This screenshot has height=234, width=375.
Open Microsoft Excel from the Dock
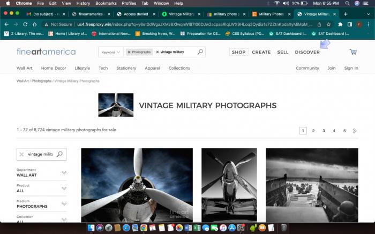point(197,228)
